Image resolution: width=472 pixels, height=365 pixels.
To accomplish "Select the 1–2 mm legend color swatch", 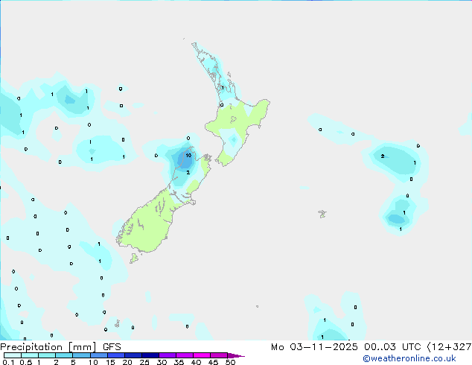I will tap(47, 355).
